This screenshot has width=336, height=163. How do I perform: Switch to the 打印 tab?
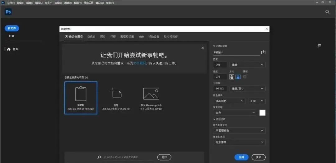pyautogui.click(x=113, y=37)
